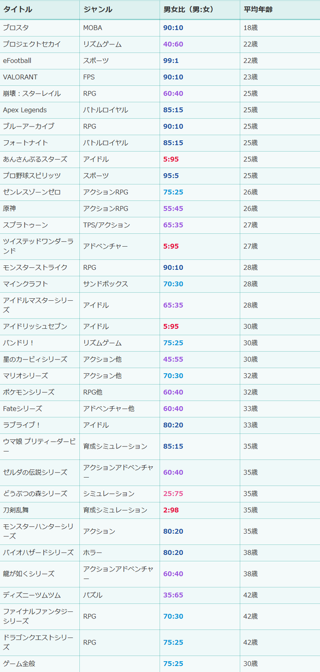Click the サンドボックス genre cell

click(x=120, y=284)
